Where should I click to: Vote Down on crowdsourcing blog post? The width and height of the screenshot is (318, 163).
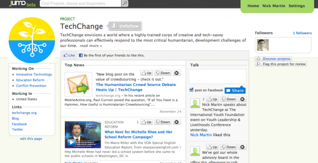click(x=163, y=73)
